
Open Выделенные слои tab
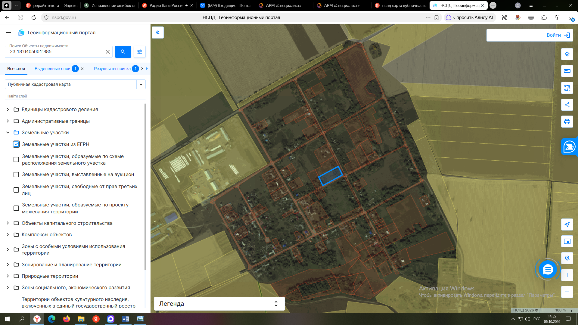click(52, 69)
